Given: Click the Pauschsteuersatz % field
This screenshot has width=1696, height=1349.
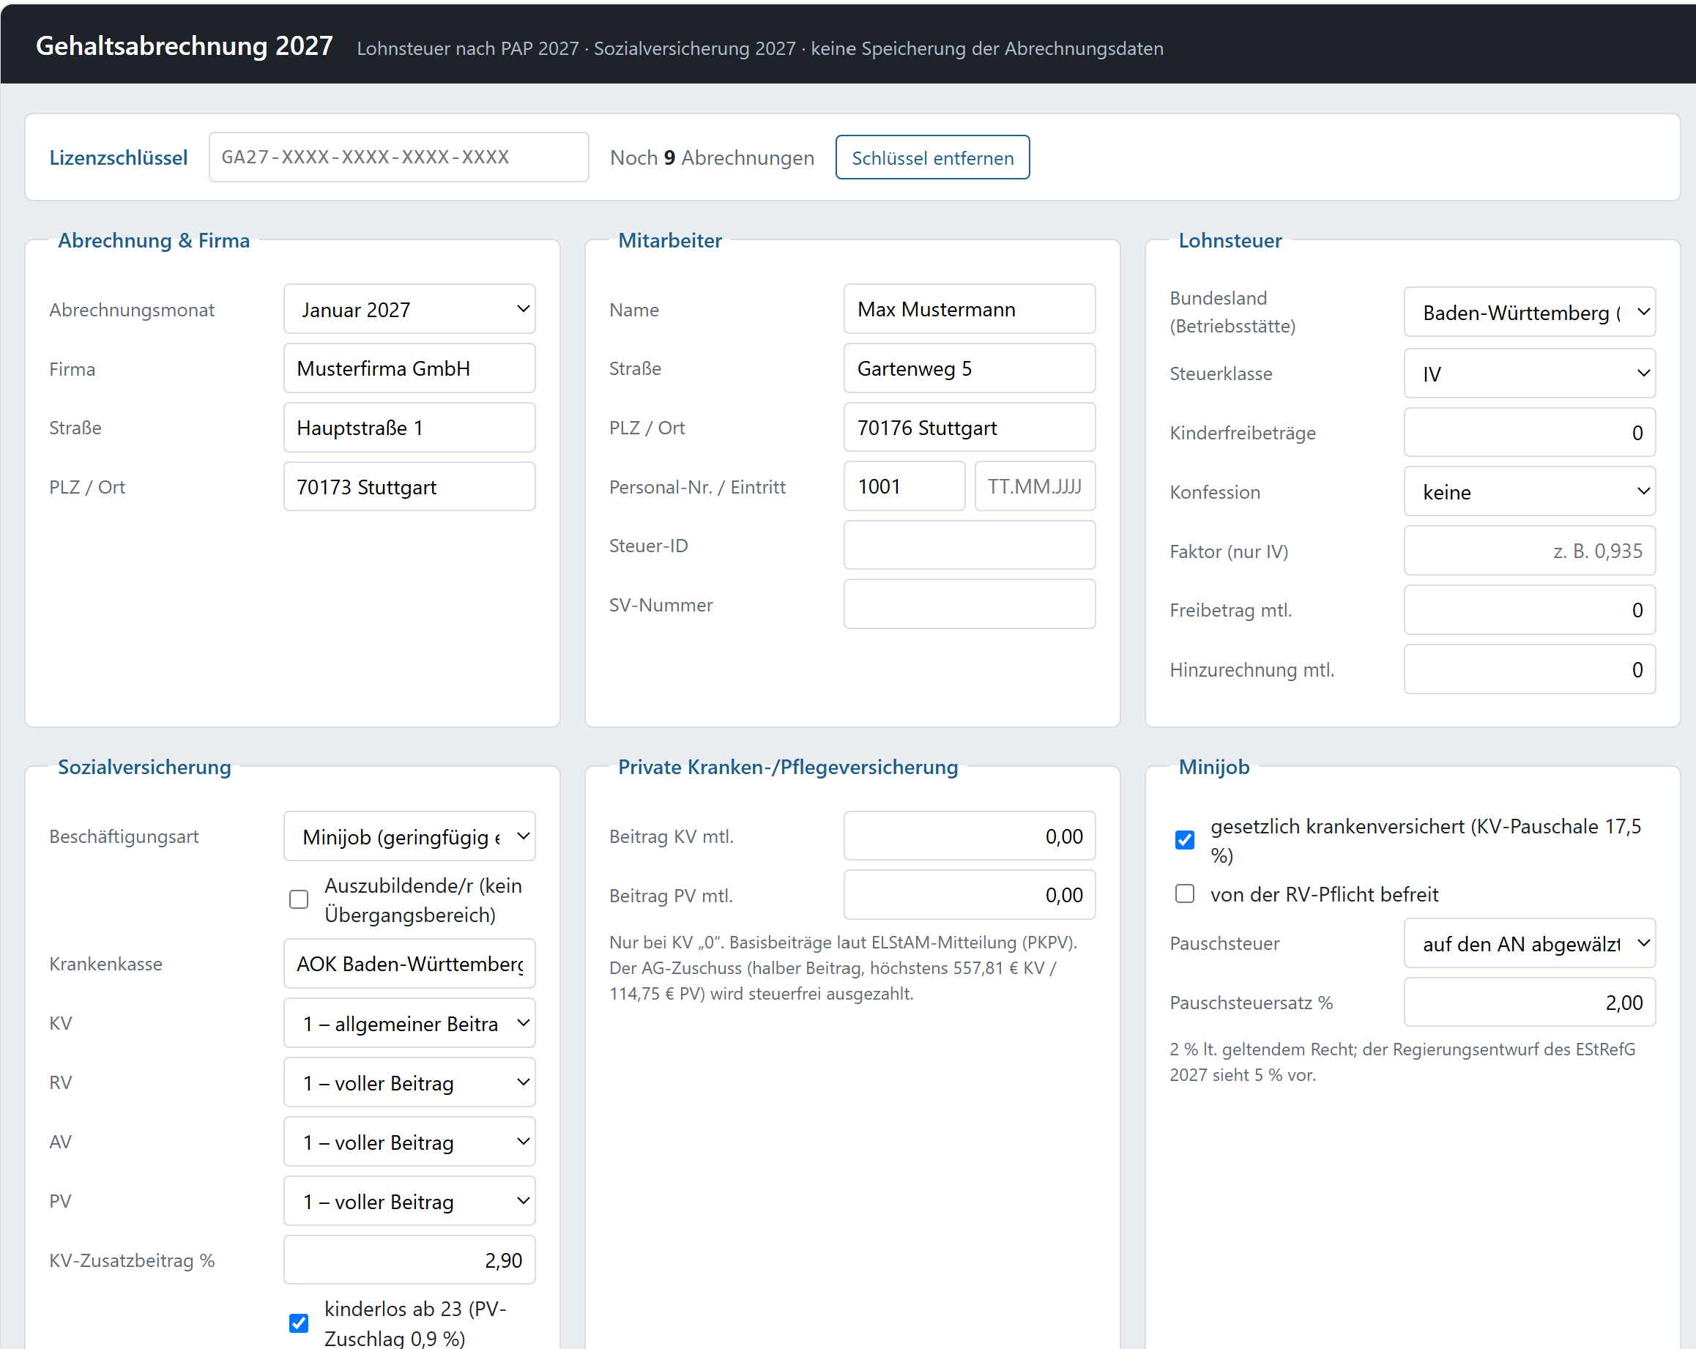Looking at the screenshot, I should [x=1529, y=1002].
